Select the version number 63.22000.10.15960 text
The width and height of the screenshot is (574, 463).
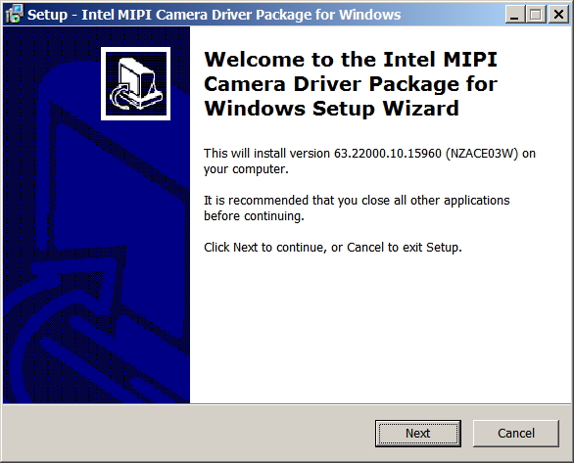tap(388, 154)
